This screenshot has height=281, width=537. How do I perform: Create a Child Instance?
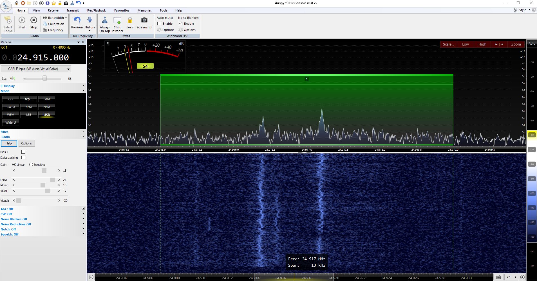[x=117, y=21]
